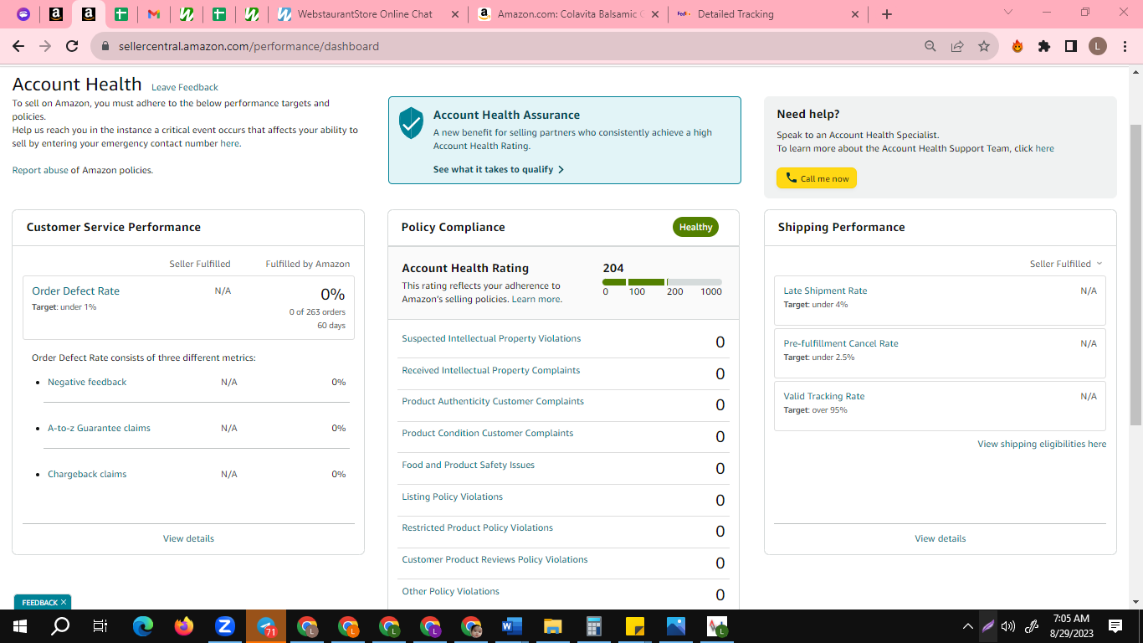1143x643 pixels.
Task: Open the Chrome profile L avatar
Action: [x=1098, y=46]
